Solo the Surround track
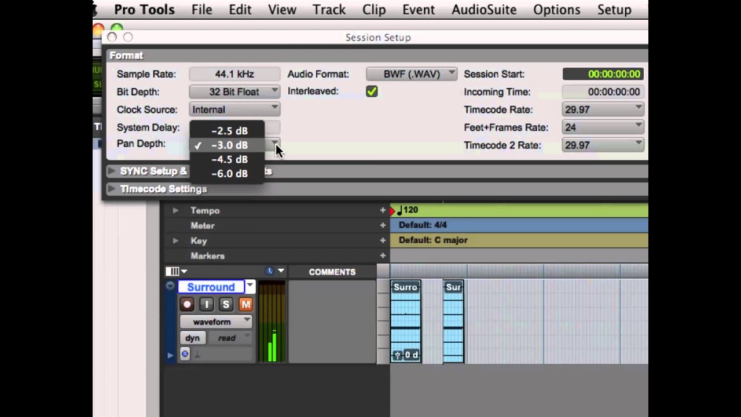741x417 pixels. [226, 304]
